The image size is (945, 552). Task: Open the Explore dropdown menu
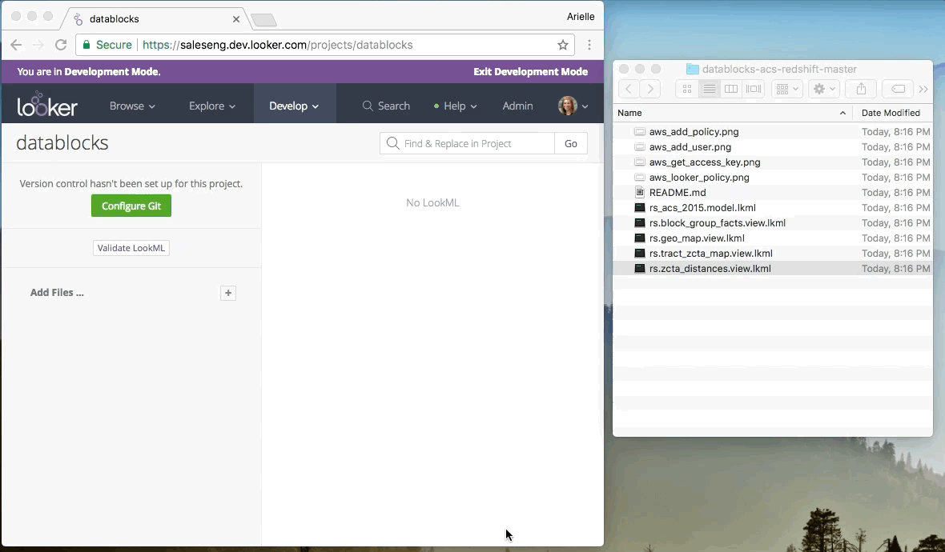click(x=212, y=106)
